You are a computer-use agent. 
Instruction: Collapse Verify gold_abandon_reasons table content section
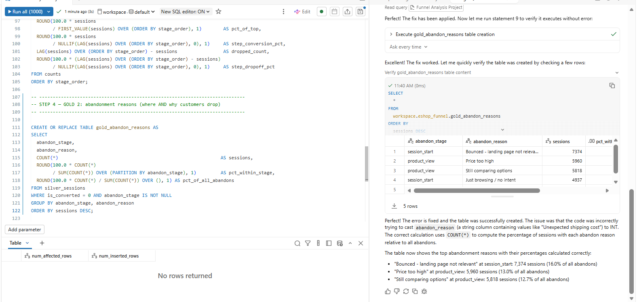click(x=617, y=73)
